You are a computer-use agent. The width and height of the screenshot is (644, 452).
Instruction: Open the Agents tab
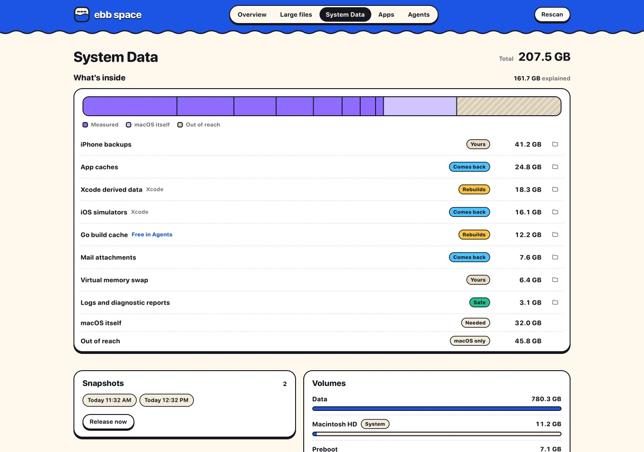419,14
